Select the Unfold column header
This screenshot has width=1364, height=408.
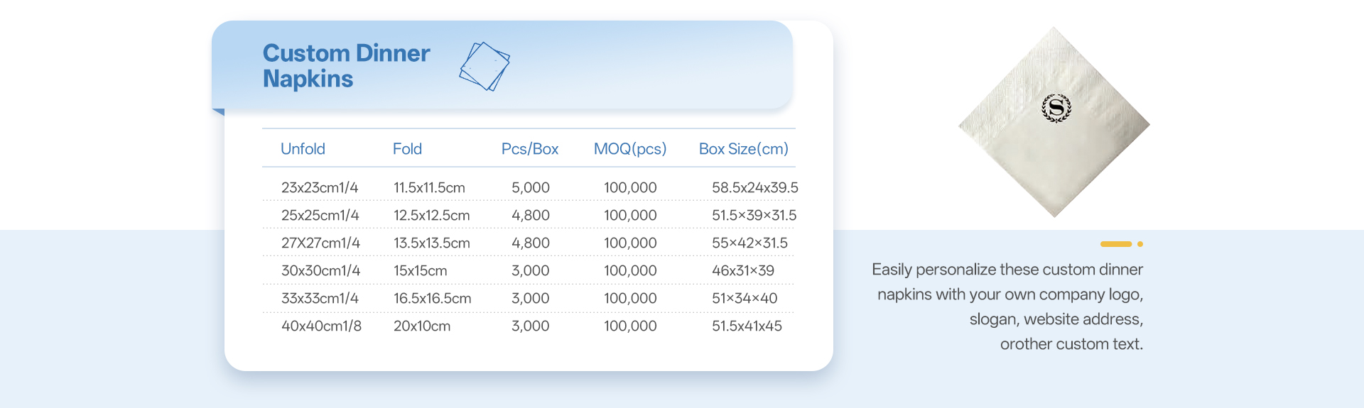pyautogui.click(x=303, y=149)
